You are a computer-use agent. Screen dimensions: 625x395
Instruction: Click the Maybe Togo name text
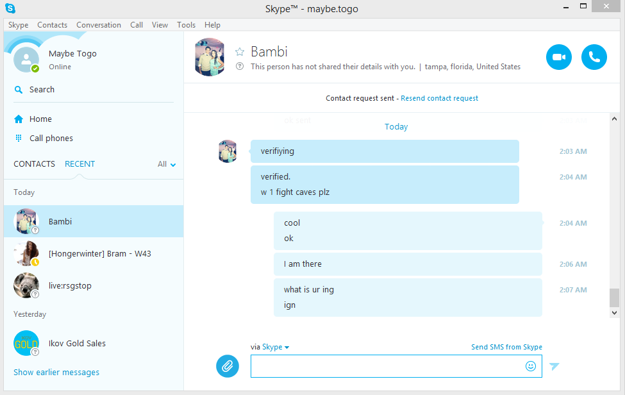pyautogui.click(x=72, y=53)
